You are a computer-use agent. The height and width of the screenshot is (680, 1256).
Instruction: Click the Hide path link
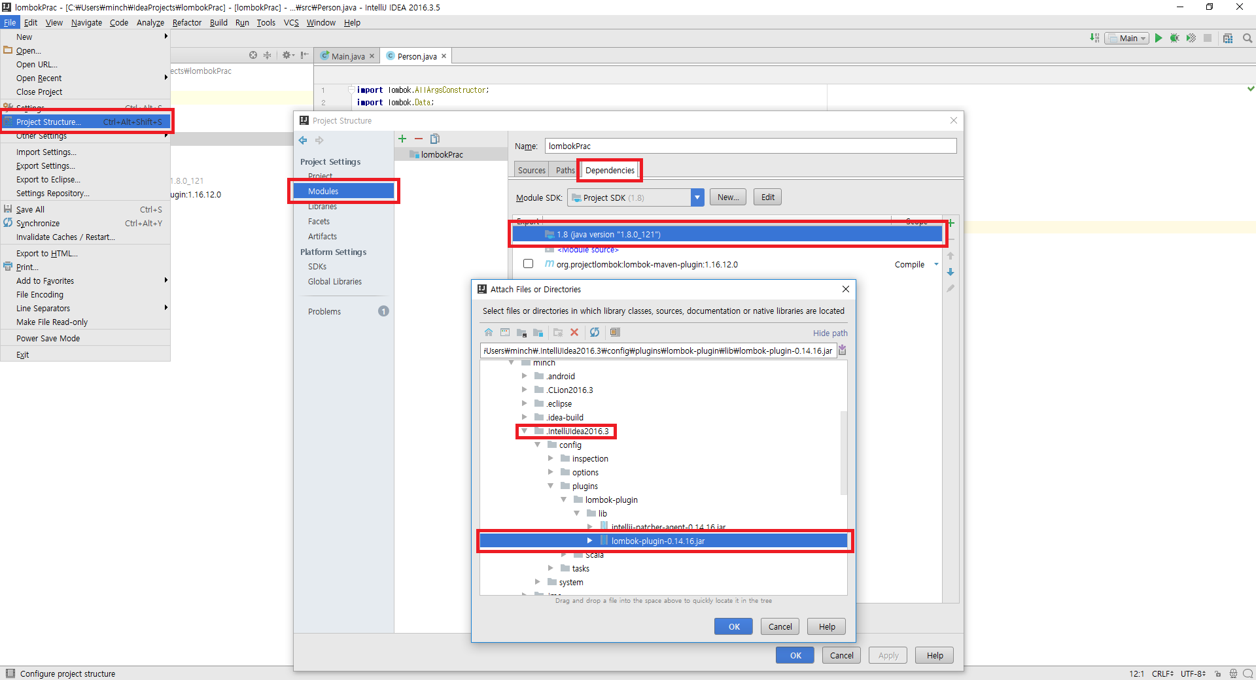pyautogui.click(x=830, y=333)
